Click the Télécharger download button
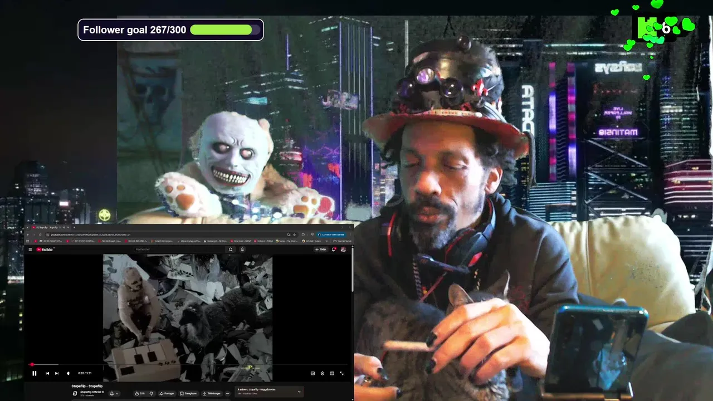Screen dimensions: 713x401 [212, 393]
